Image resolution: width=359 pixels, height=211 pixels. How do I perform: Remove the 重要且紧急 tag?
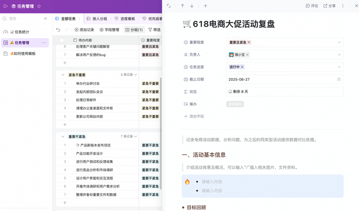pyautogui.click(x=249, y=42)
